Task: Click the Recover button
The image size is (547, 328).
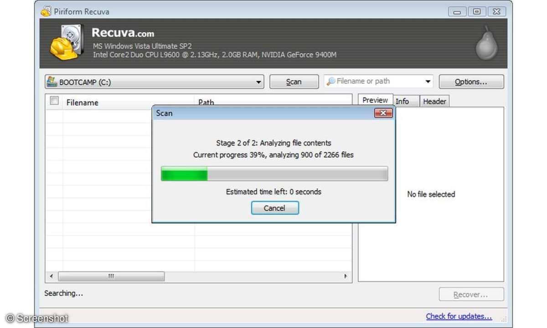Action: pyautogui.click(x=471, y=295)
